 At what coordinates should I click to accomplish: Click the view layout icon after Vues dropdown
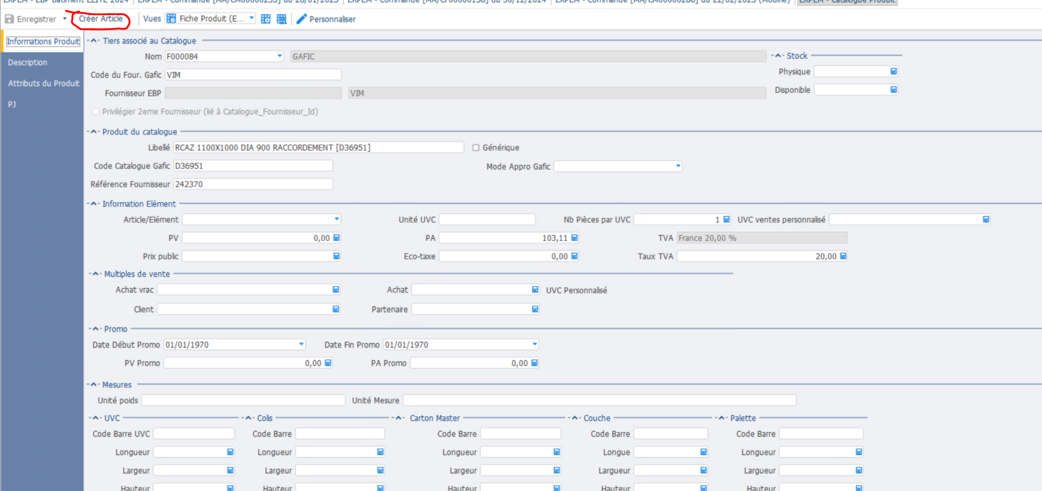[x=265, y=19]
